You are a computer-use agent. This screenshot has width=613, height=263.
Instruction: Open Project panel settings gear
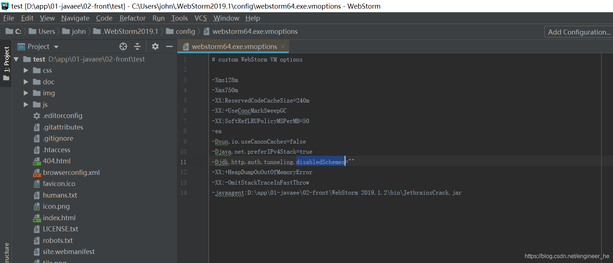coord(155,46)
